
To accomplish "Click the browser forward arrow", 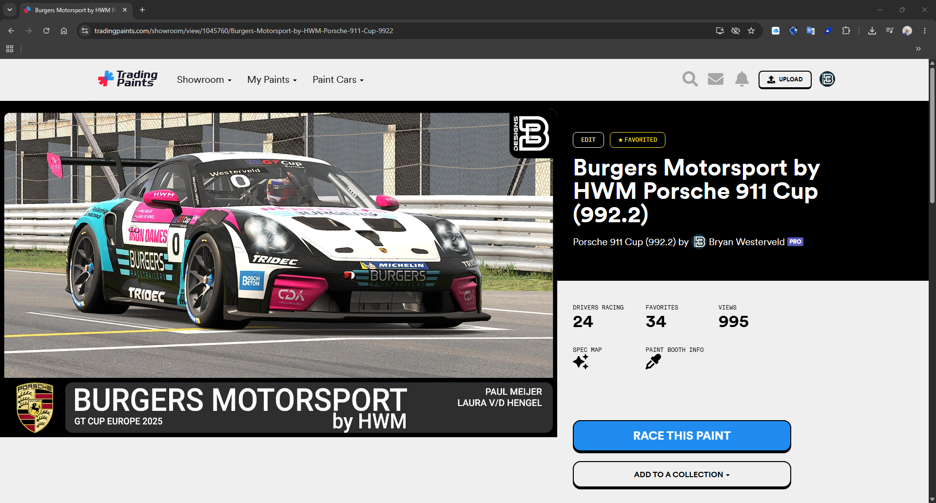I will pyautogui.click(x=29, y=31).
